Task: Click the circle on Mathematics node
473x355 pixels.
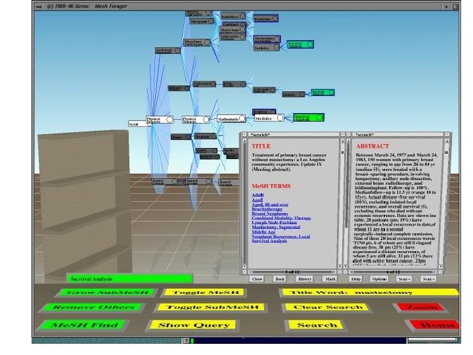Action: tap(242, 118)
